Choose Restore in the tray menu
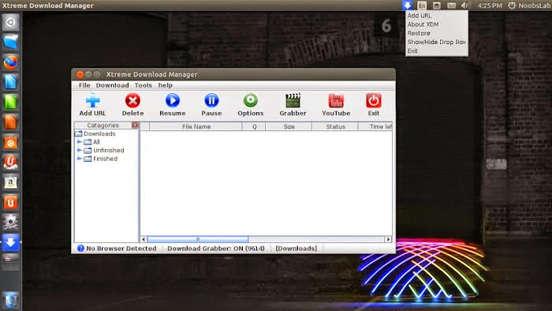 click(x=419, y=33)
